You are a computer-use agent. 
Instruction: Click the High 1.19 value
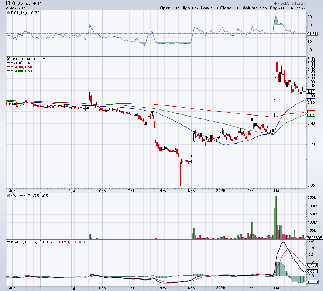[x=190, y=8]
